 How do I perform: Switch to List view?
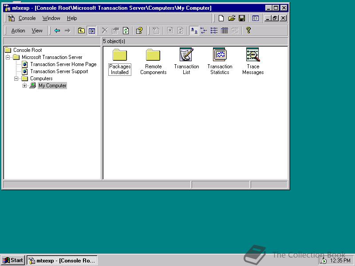pyautogui.click(x=214, y=31)
